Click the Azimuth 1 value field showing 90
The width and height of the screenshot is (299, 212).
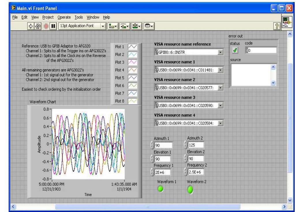pyautogui.click(x=163, y=145)
